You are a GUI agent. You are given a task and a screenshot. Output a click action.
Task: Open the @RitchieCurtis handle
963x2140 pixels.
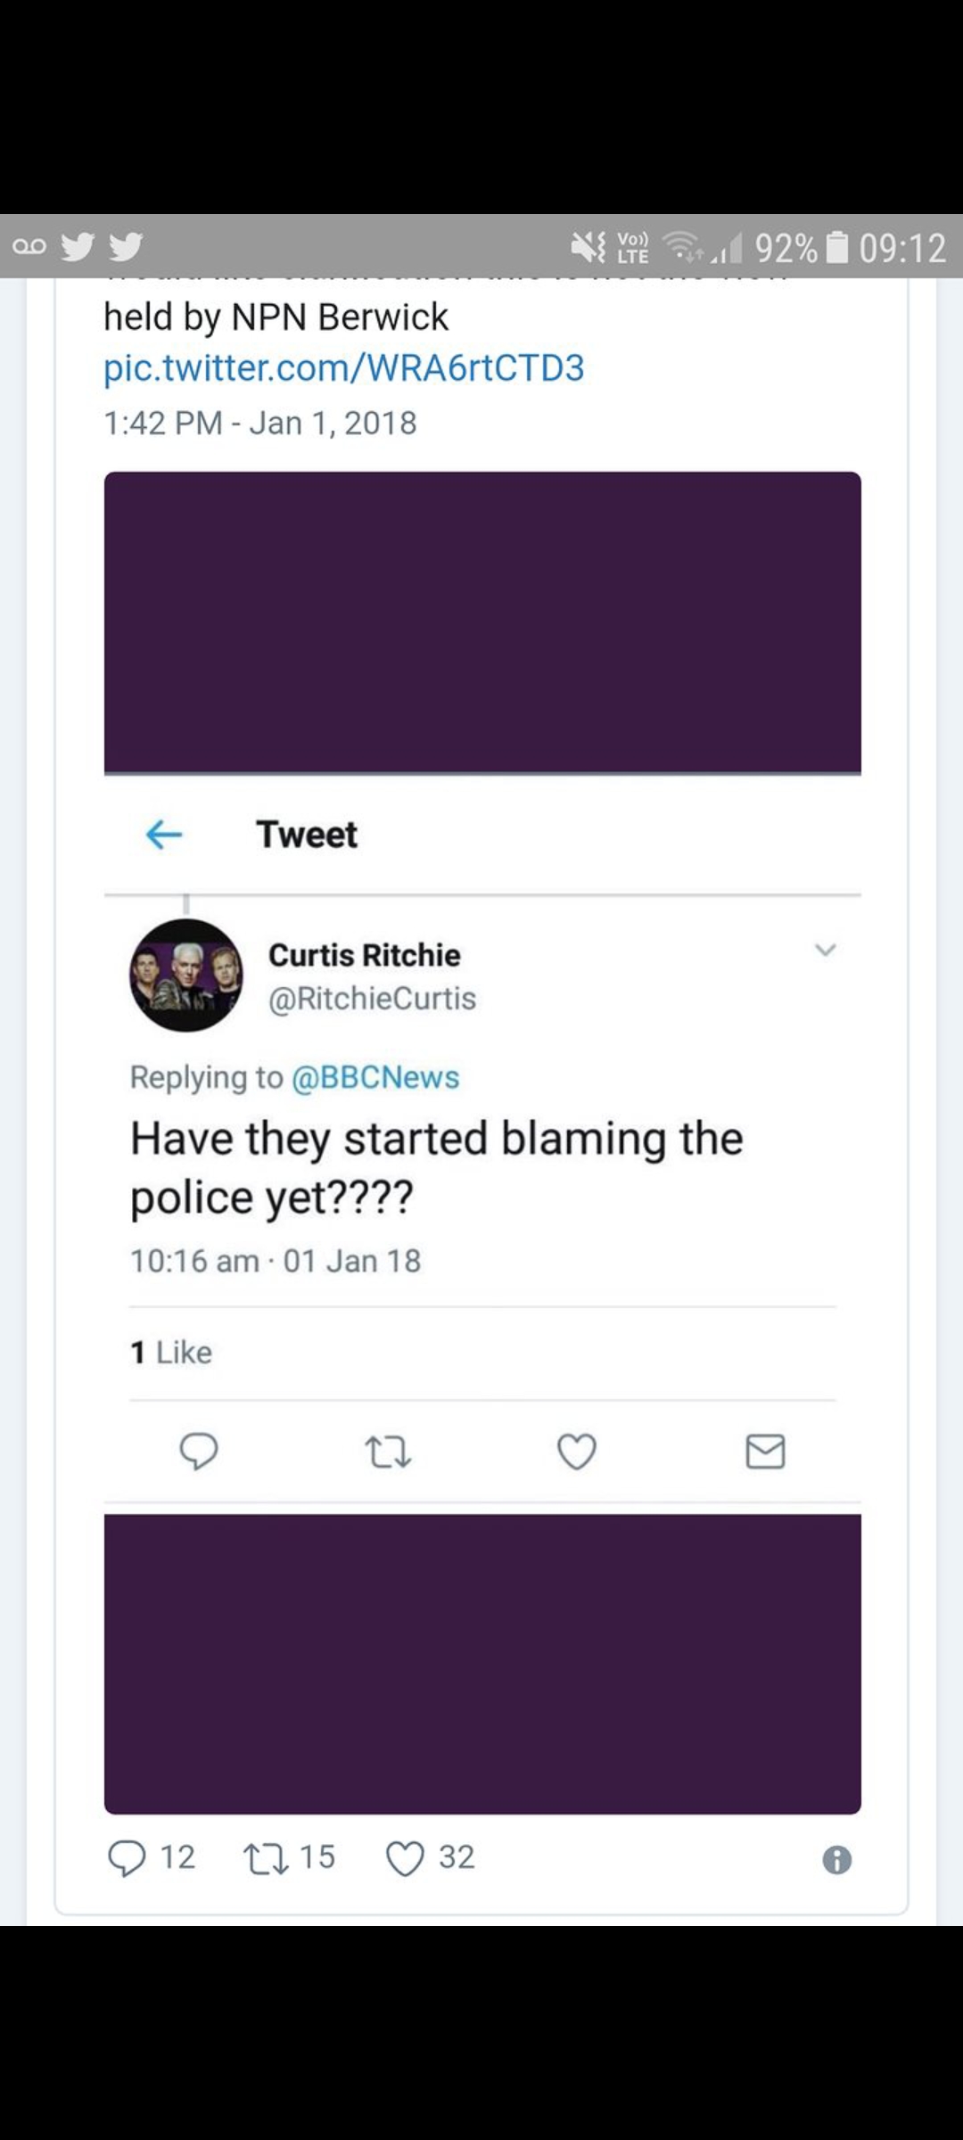[372, 999]
